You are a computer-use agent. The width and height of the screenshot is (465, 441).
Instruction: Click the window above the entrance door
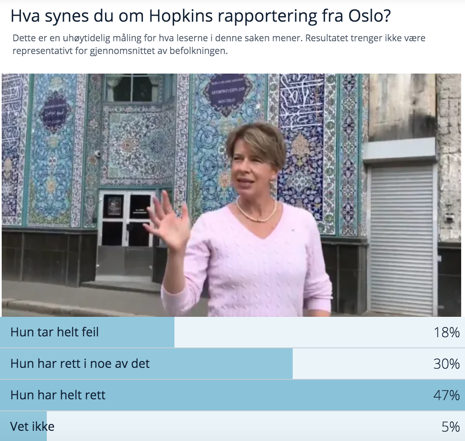click(x=132, y=88)
